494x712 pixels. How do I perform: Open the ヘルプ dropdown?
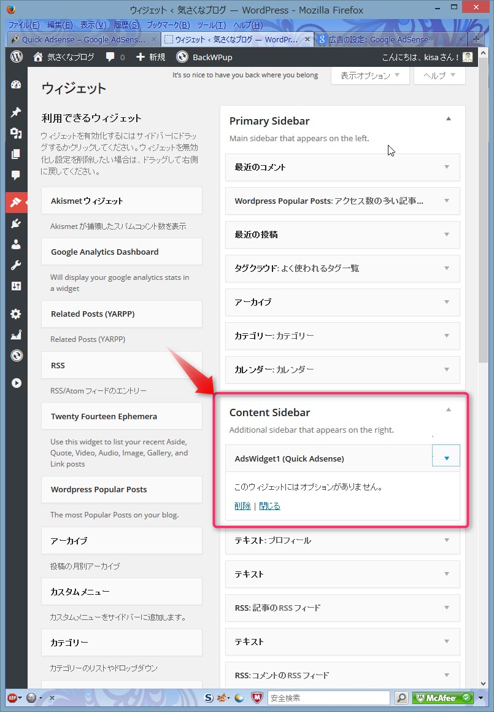click(439, 75)
